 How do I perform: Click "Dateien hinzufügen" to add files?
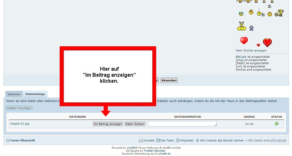click(x=19, y=108)
